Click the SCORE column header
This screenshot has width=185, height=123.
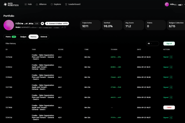(x=61, y=49)
